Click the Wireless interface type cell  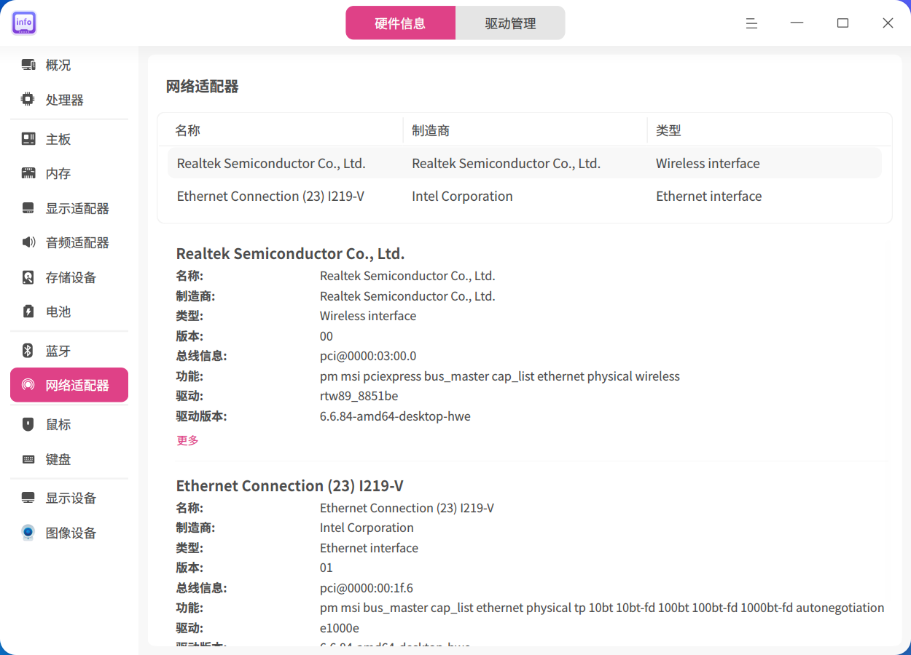point(708,163)
